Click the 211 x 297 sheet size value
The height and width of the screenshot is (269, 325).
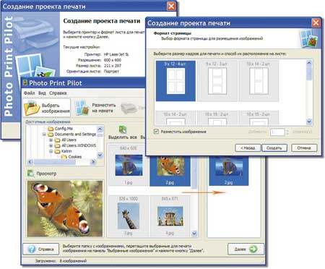coord(113,66)
